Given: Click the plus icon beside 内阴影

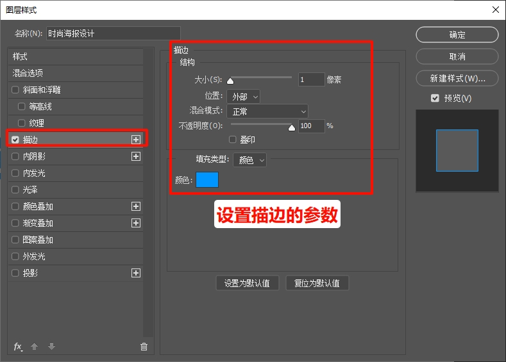Looking at the screenshot, I should [135, 156].
